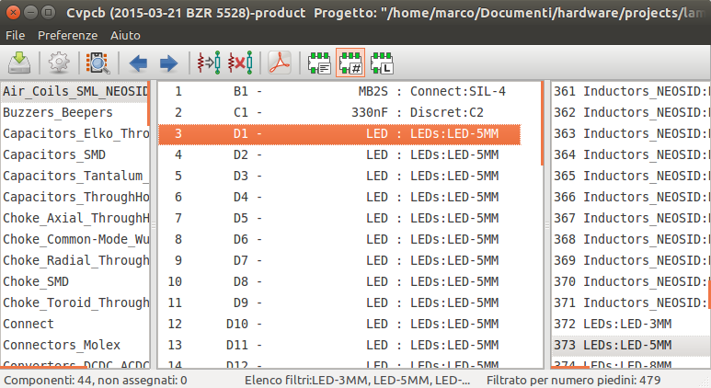The width and height of the screenshot is (711, 388).
Task: Choose footprint 362 Inductors_NEOSID
Action: 629,112
